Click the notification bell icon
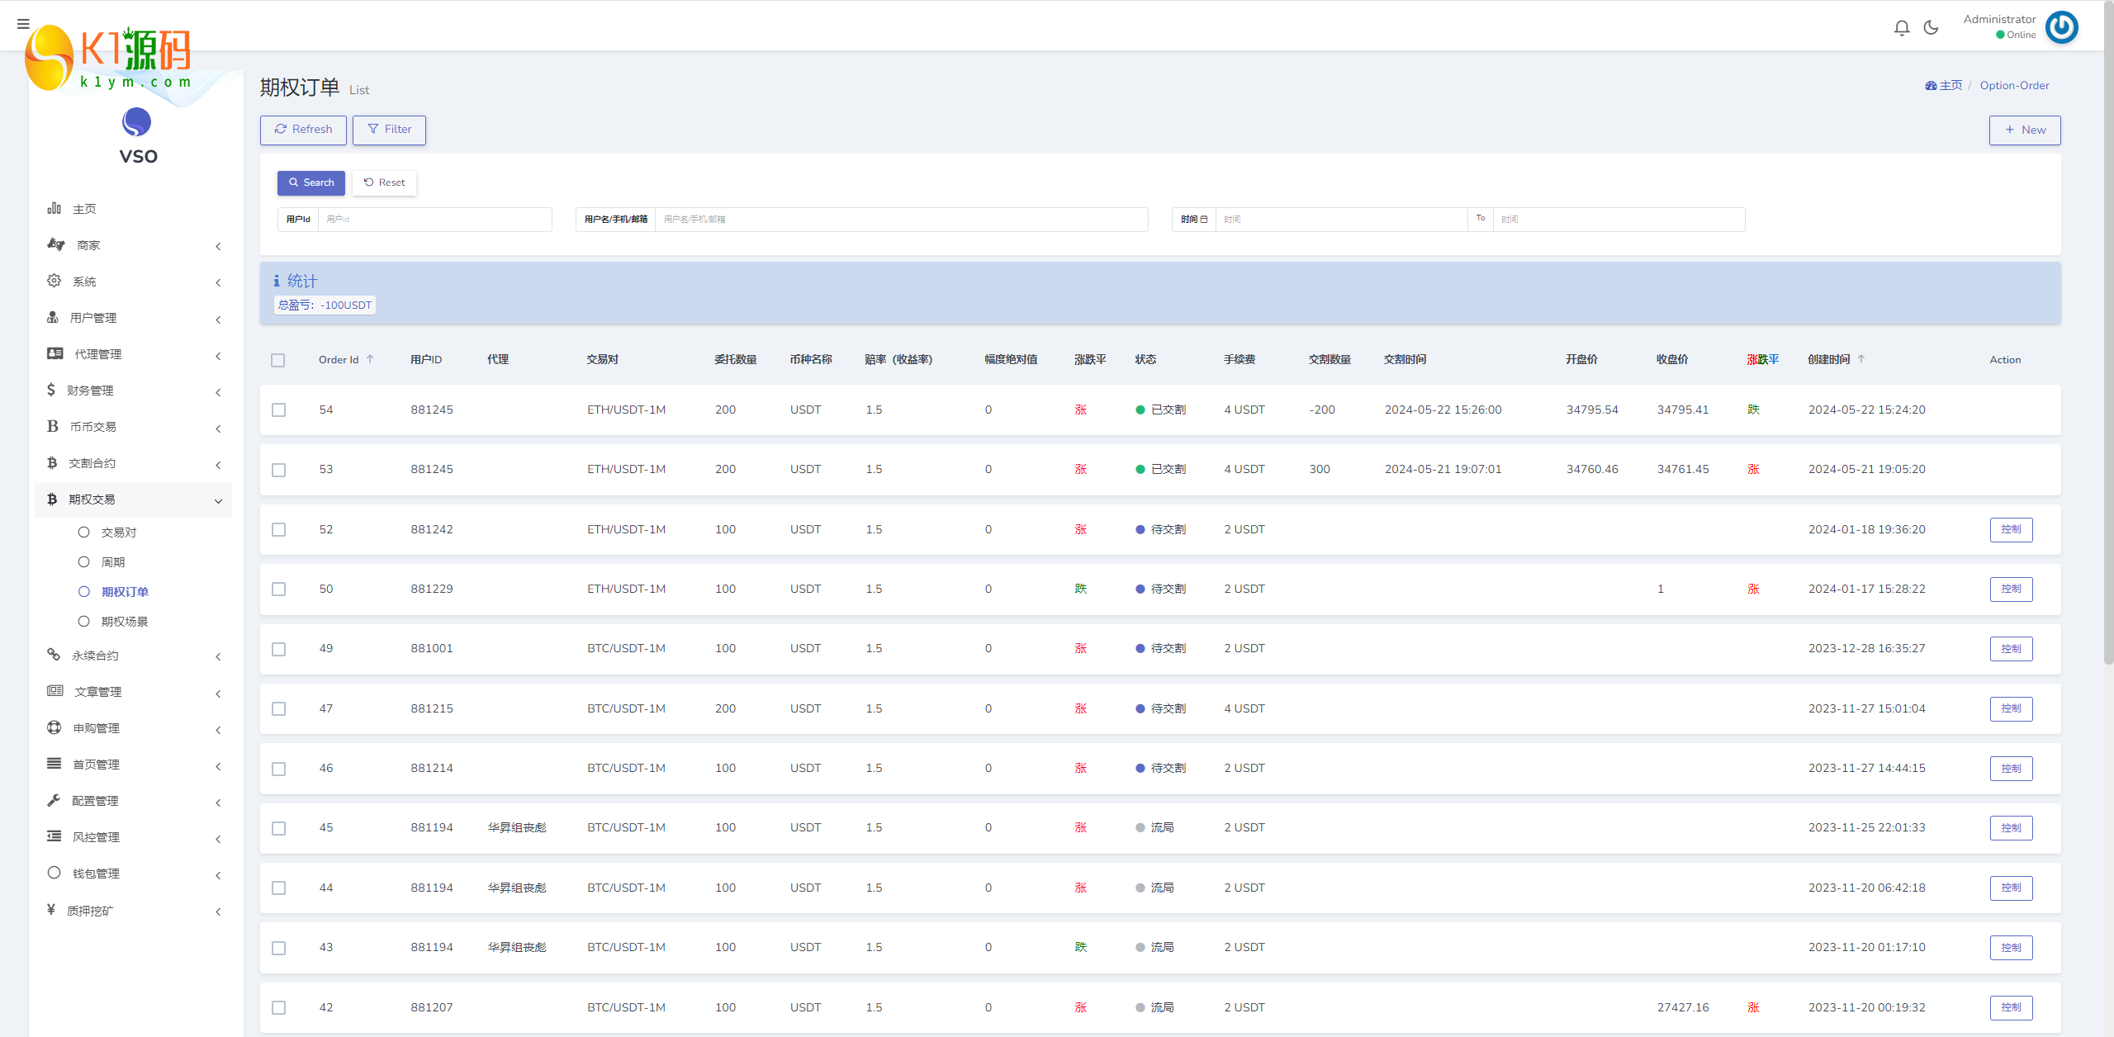The height and width of the screenshot is (1037, 2114). pyautogui.click(x=1903, y=24)
